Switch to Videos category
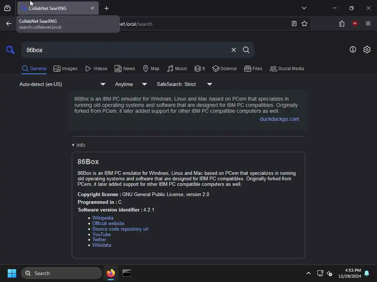The image size is (377, 282). coord(96,69)
